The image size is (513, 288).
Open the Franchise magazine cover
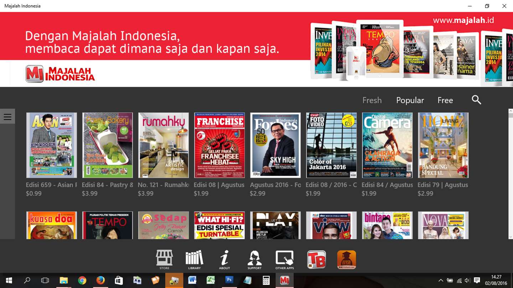tap(219, 145)
